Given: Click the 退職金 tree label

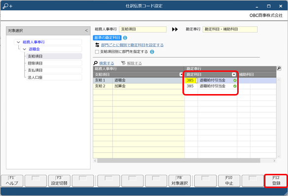Looking at the screenshot, I should click(34, 49).
